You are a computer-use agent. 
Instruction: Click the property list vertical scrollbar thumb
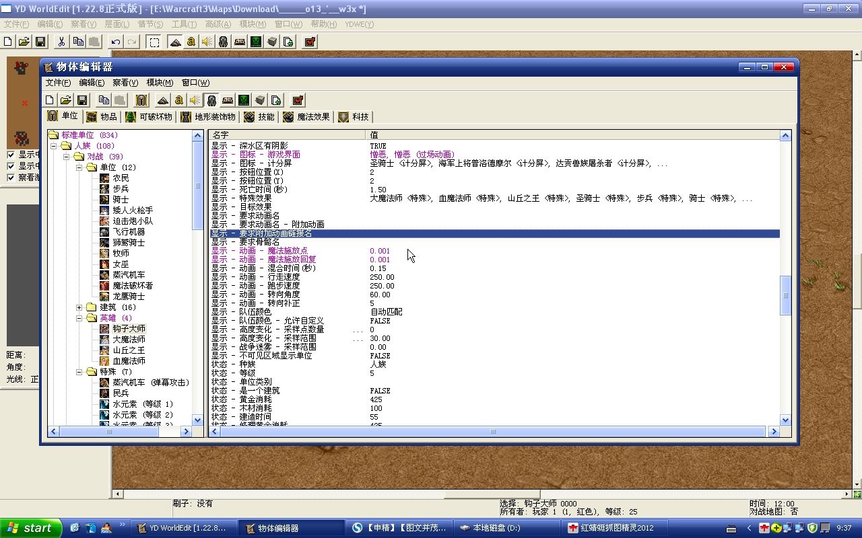785,295
